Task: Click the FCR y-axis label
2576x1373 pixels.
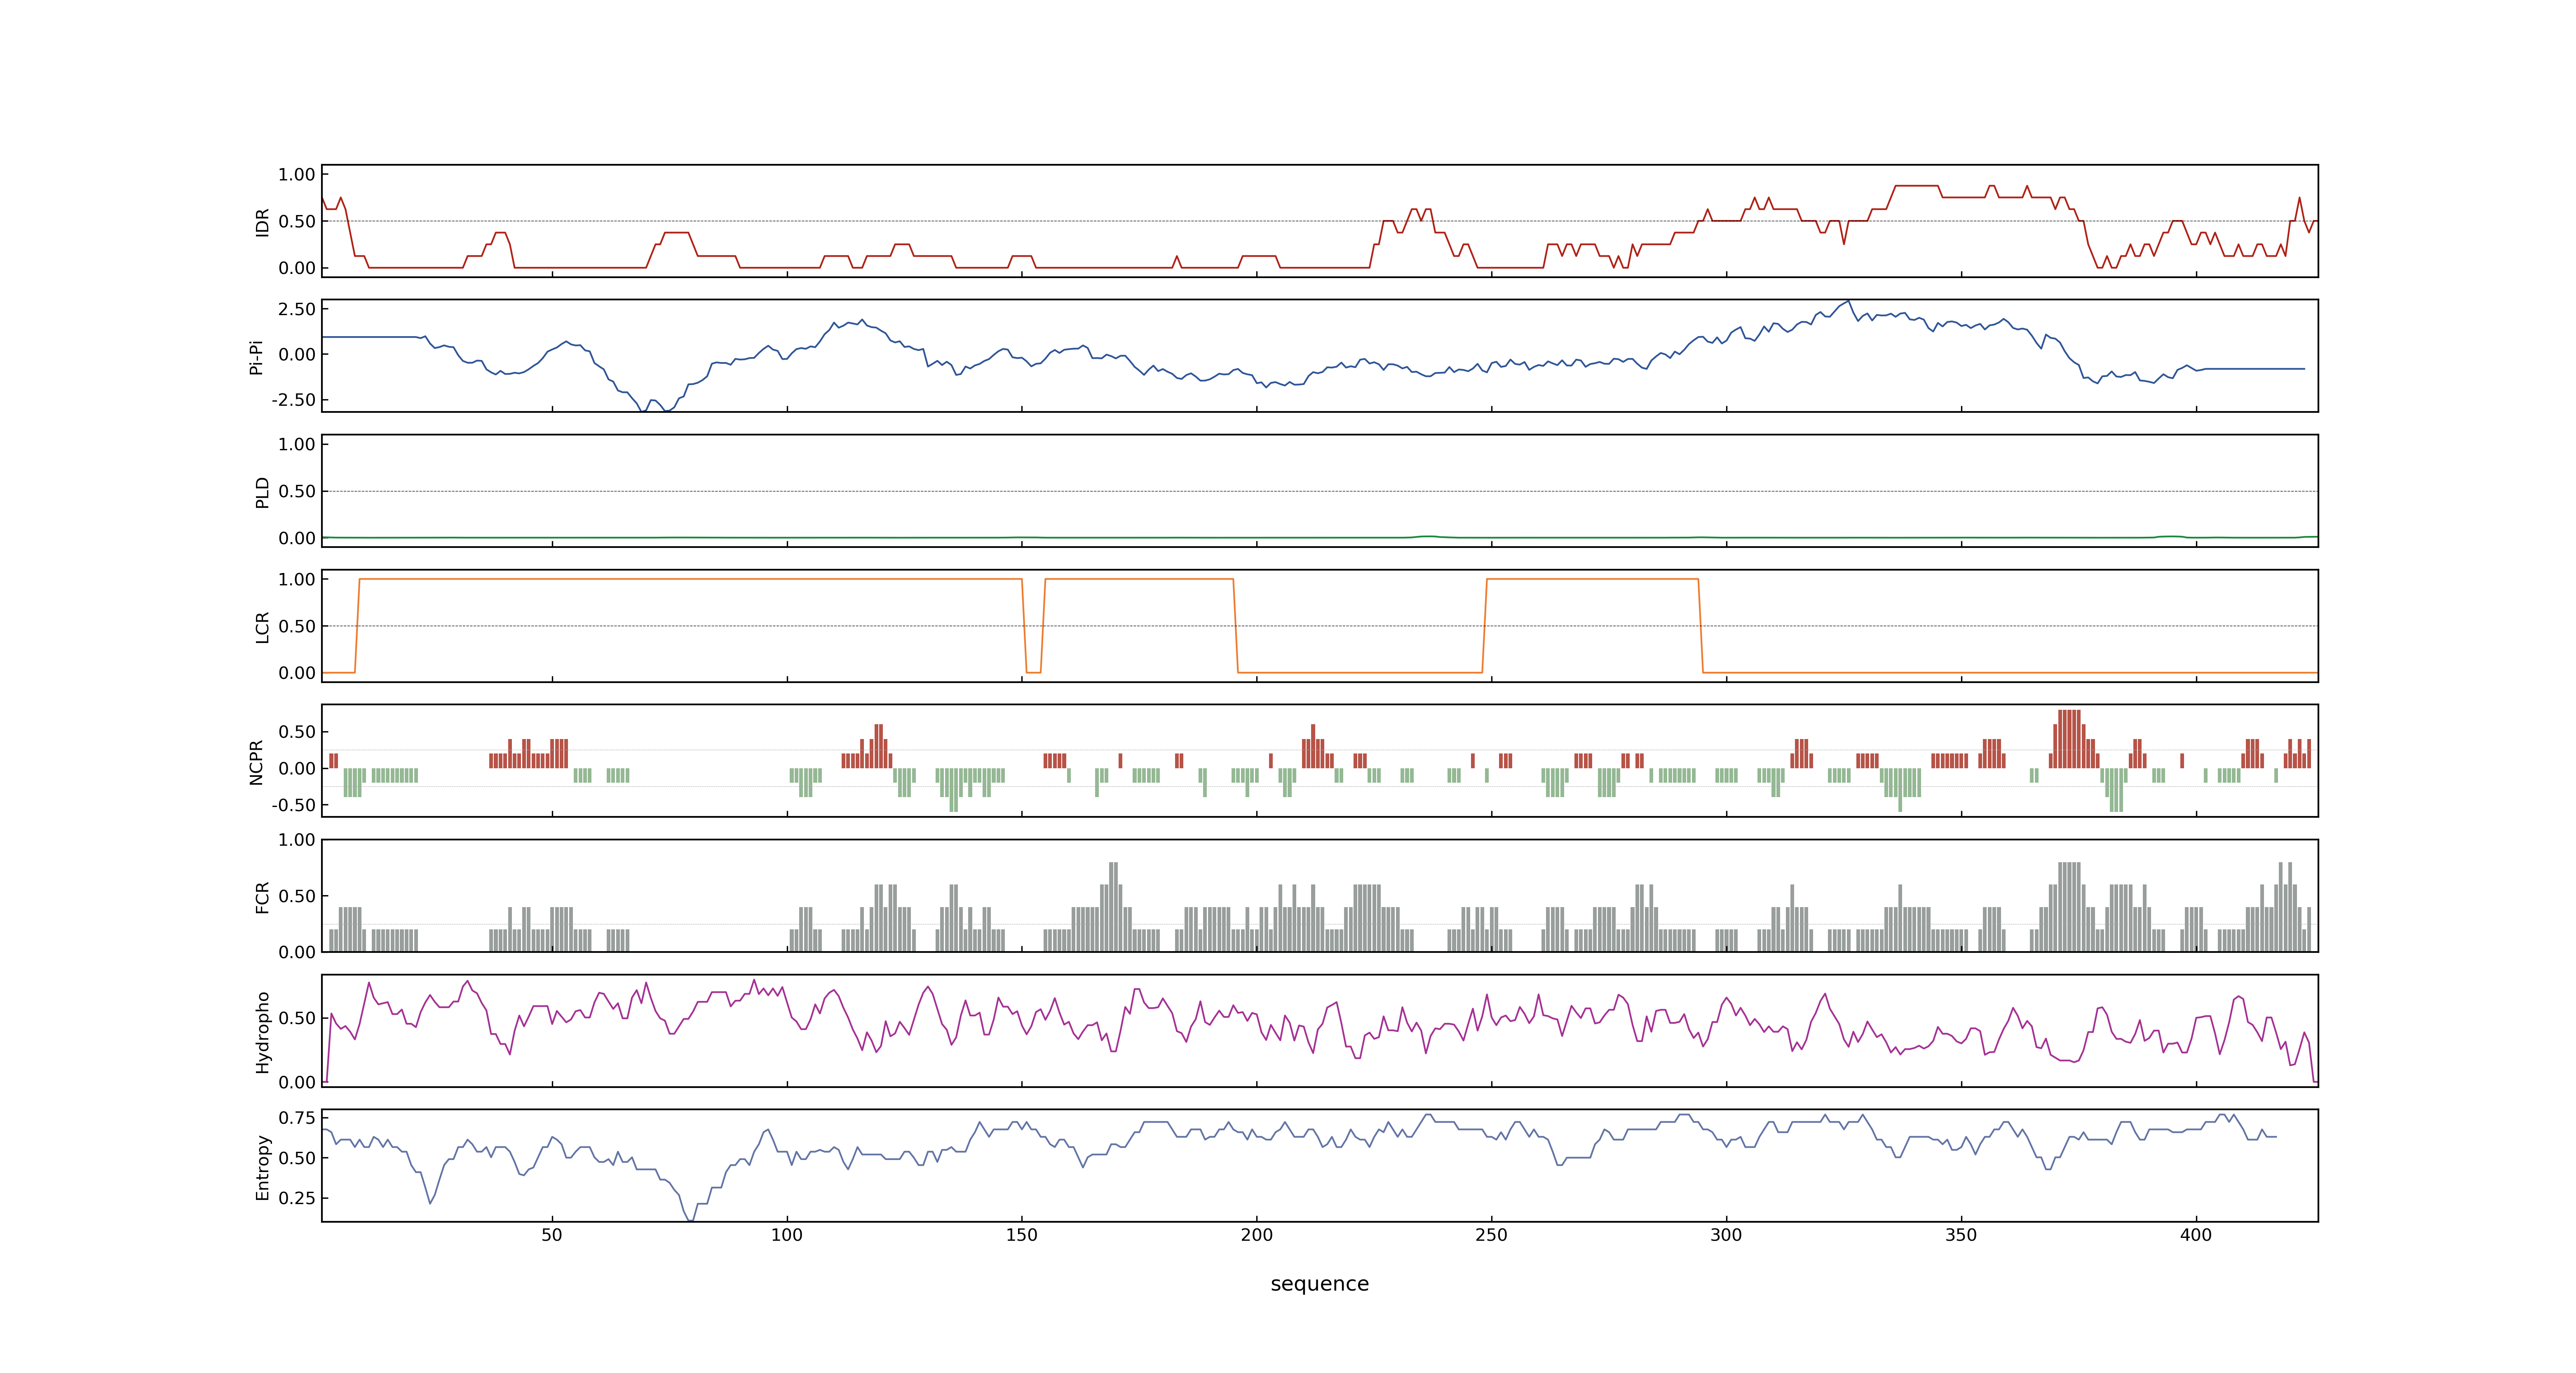Action: 262,896
